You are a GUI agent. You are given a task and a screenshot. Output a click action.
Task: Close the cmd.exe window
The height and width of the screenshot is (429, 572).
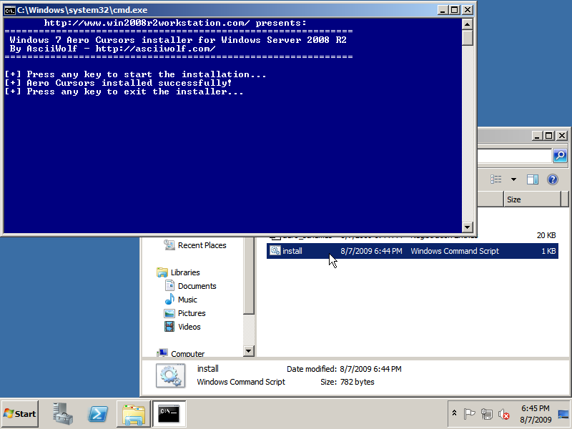click(x=468, y=10)
